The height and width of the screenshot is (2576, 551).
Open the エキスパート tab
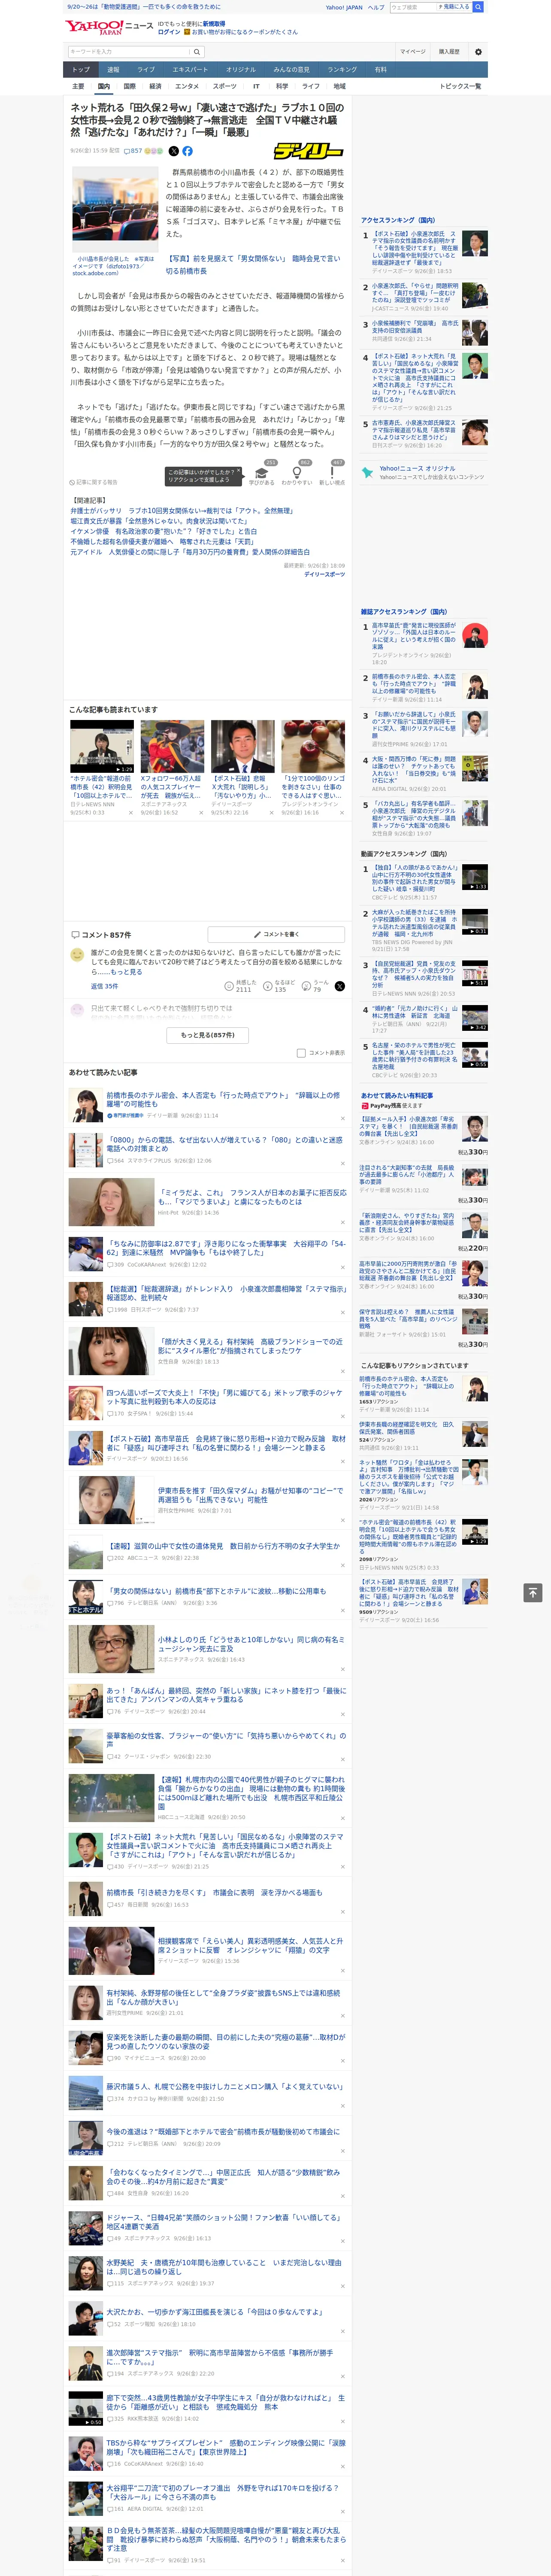point(190,70)
